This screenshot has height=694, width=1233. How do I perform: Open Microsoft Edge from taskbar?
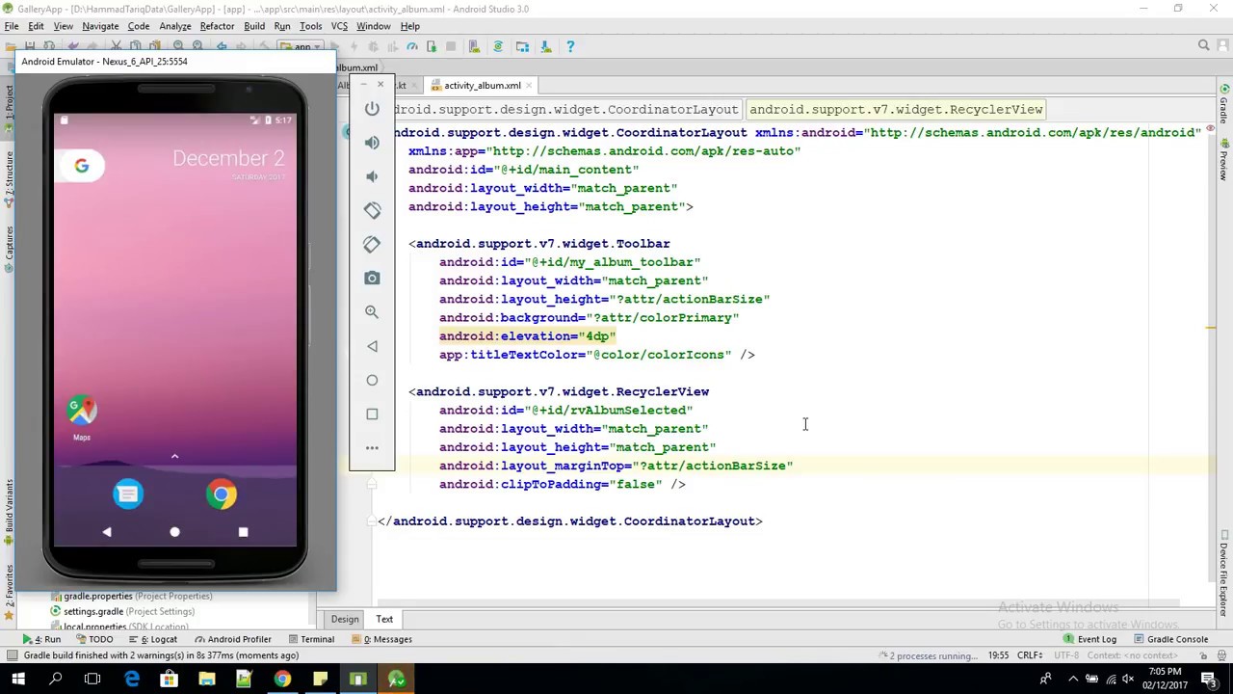(x=131, y=680)
